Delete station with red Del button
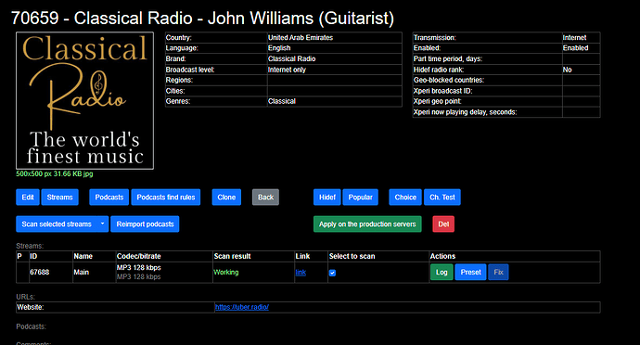Viewport: 640px width, 345px height. [x=443, y=224]
